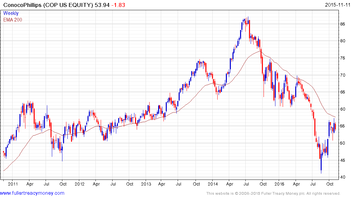Image resolution: width=355 pixels, height=198 pixels.
Task: Click the 40 price axis label
Action: tap(342, 177)
